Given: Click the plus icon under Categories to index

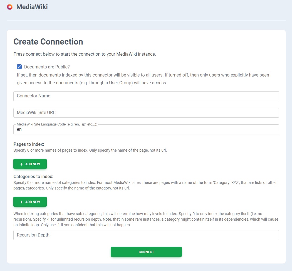Looking at the screenshot, I should (x=21, y=202).
